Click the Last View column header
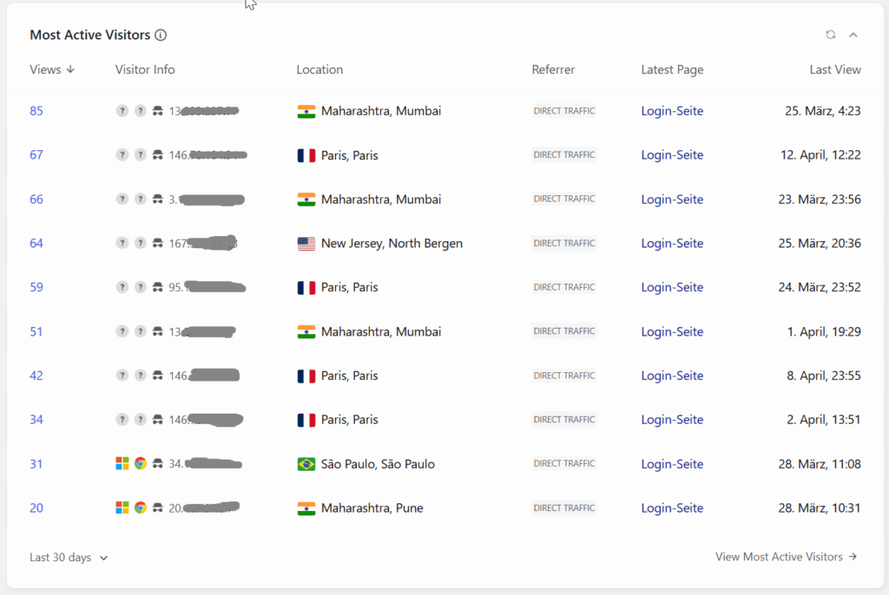The width and height of the screenshot is (889, 595). click(835, 69)
